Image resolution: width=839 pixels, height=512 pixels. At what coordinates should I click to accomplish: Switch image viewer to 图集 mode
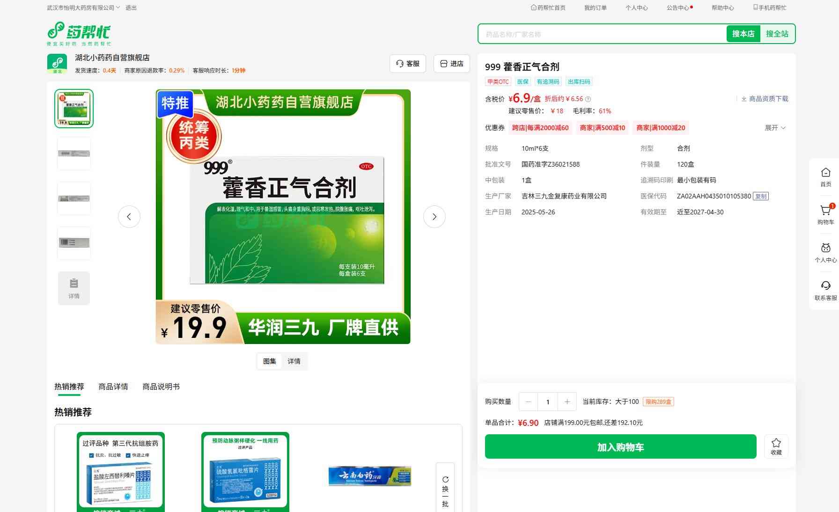click(x=270, y=361)
